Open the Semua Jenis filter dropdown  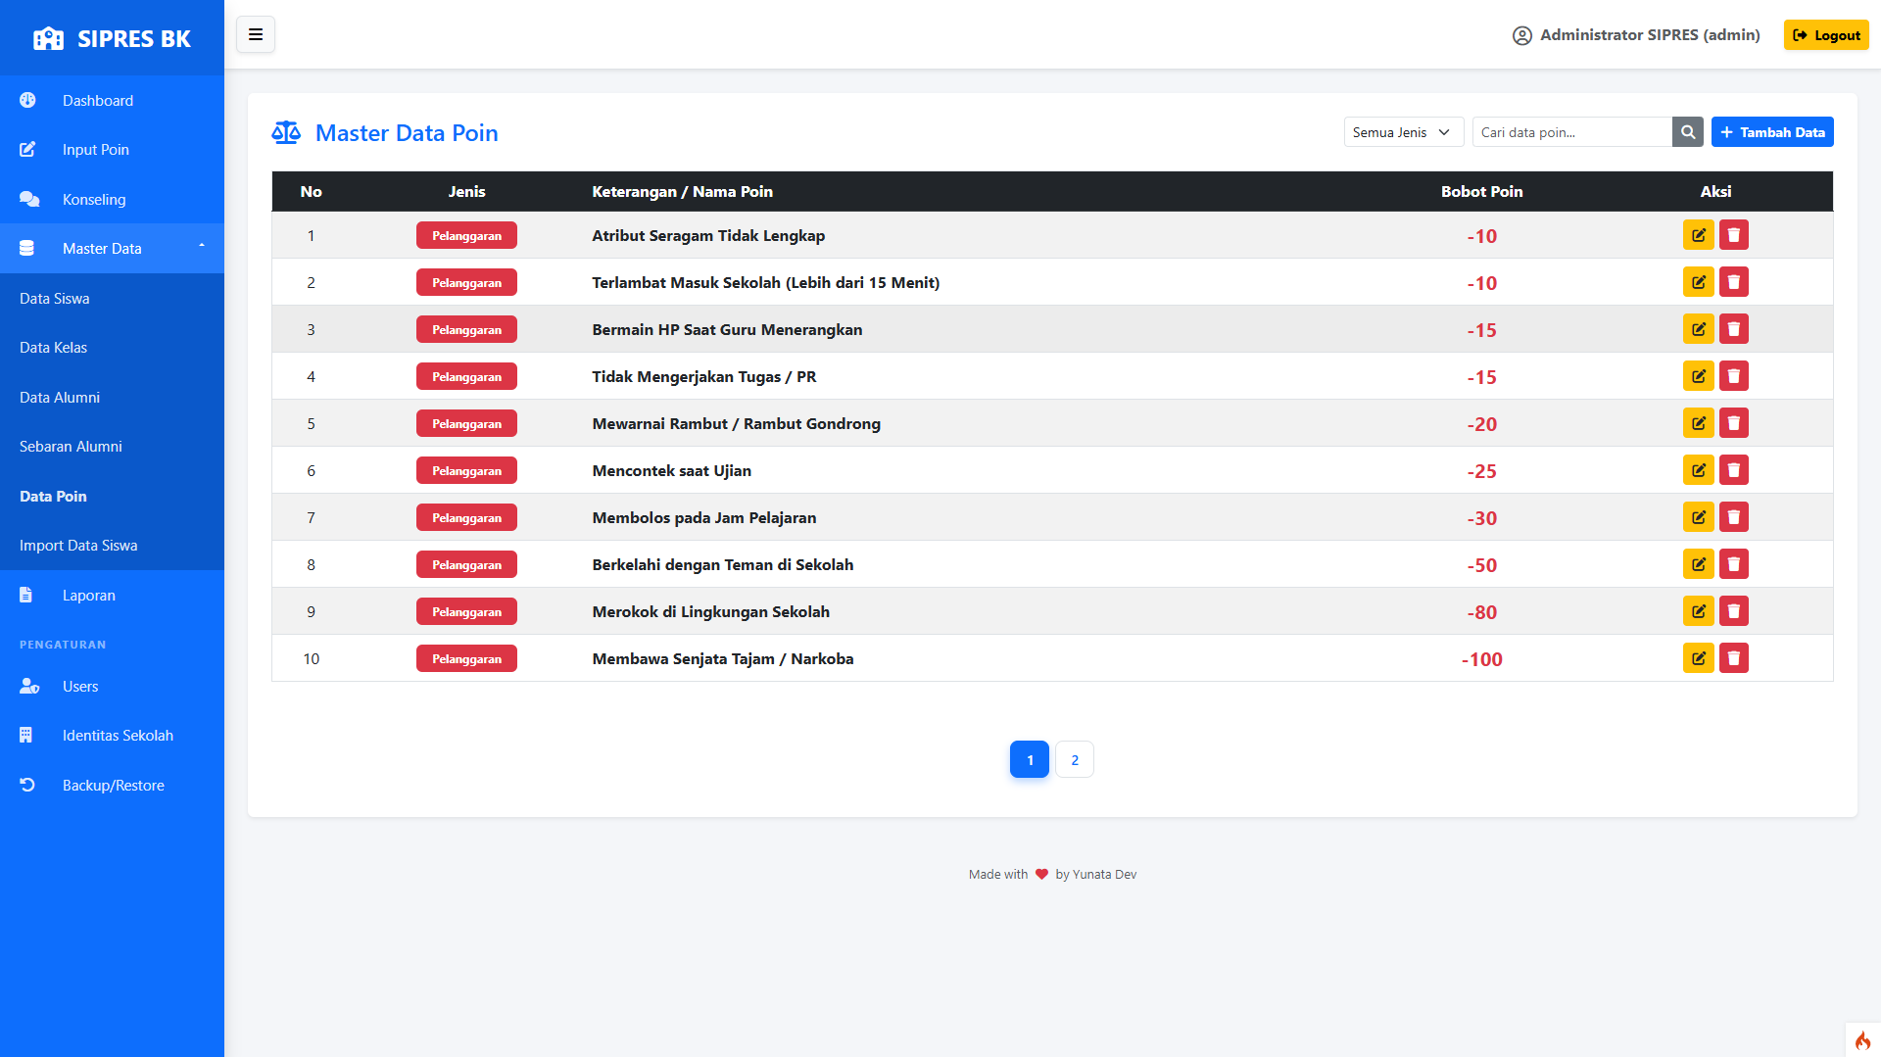pyautogui.click(x=1403, y=132)
